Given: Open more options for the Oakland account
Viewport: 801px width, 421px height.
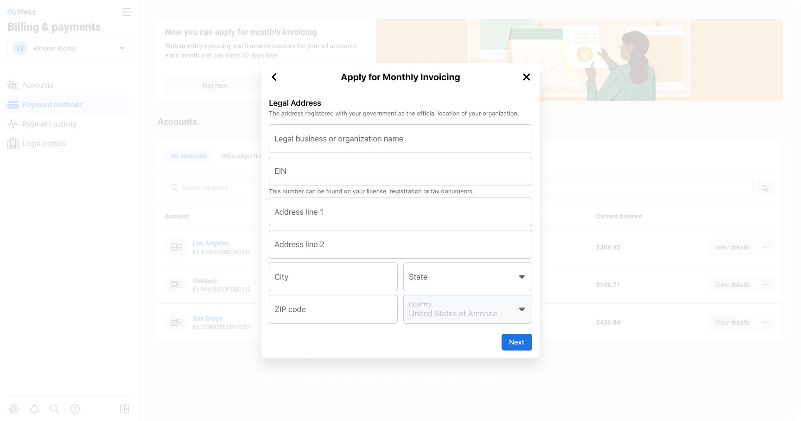Looking at the screenshot, I should [766, 285].
